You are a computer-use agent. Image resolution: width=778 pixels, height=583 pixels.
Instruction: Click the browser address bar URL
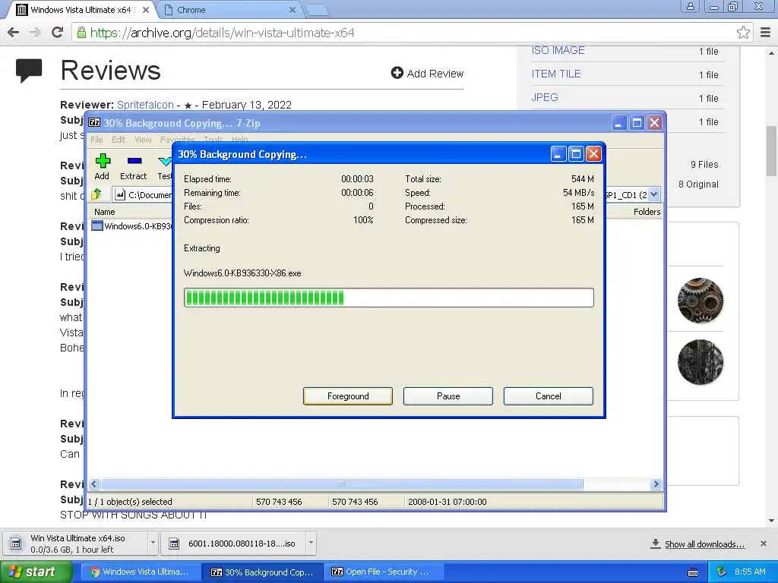tap(223, 33)
